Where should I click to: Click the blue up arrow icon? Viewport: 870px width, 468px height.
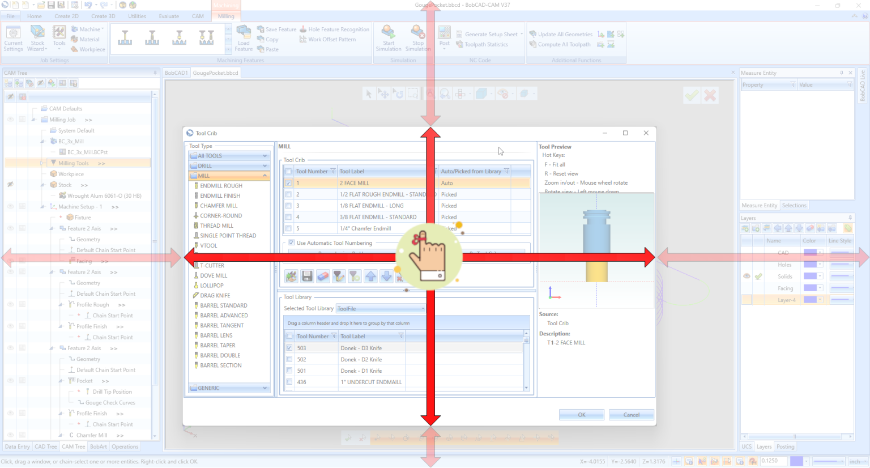(370, 276)
